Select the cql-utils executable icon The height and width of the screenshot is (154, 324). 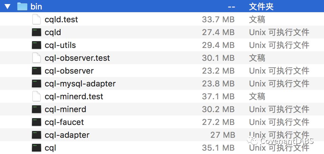click(x=37, y=45)
